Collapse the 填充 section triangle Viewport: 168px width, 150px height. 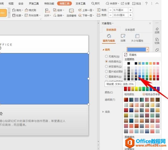[x=103, y=49]
